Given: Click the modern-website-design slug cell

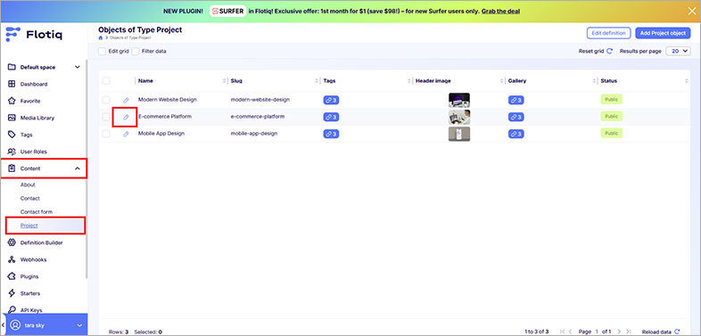Looking at the screenshot, I should point(260,100).
